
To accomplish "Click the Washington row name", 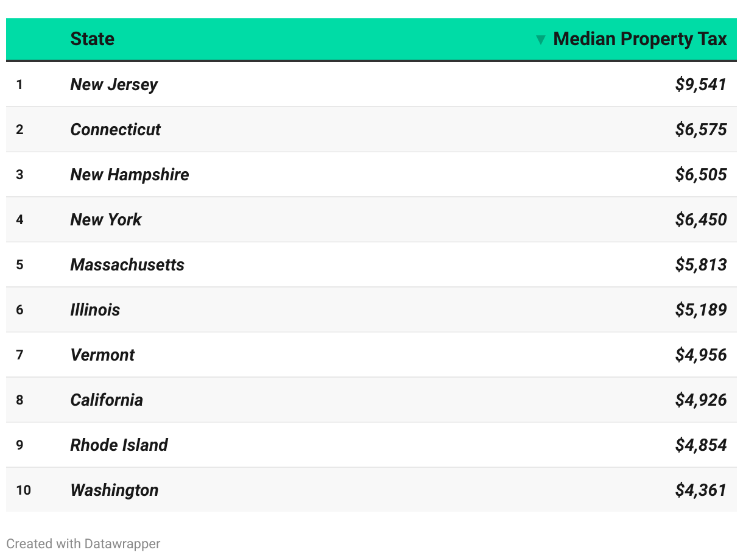I will [x=114, y=490].
